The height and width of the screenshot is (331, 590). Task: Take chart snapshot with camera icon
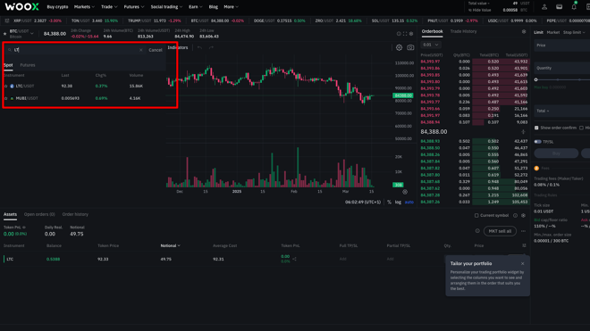click(410, 47)
